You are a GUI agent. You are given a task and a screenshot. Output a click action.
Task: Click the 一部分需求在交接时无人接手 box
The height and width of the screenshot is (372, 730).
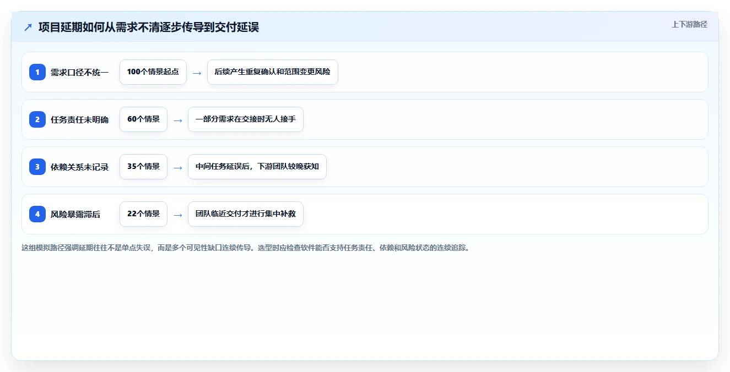[246, 119]
